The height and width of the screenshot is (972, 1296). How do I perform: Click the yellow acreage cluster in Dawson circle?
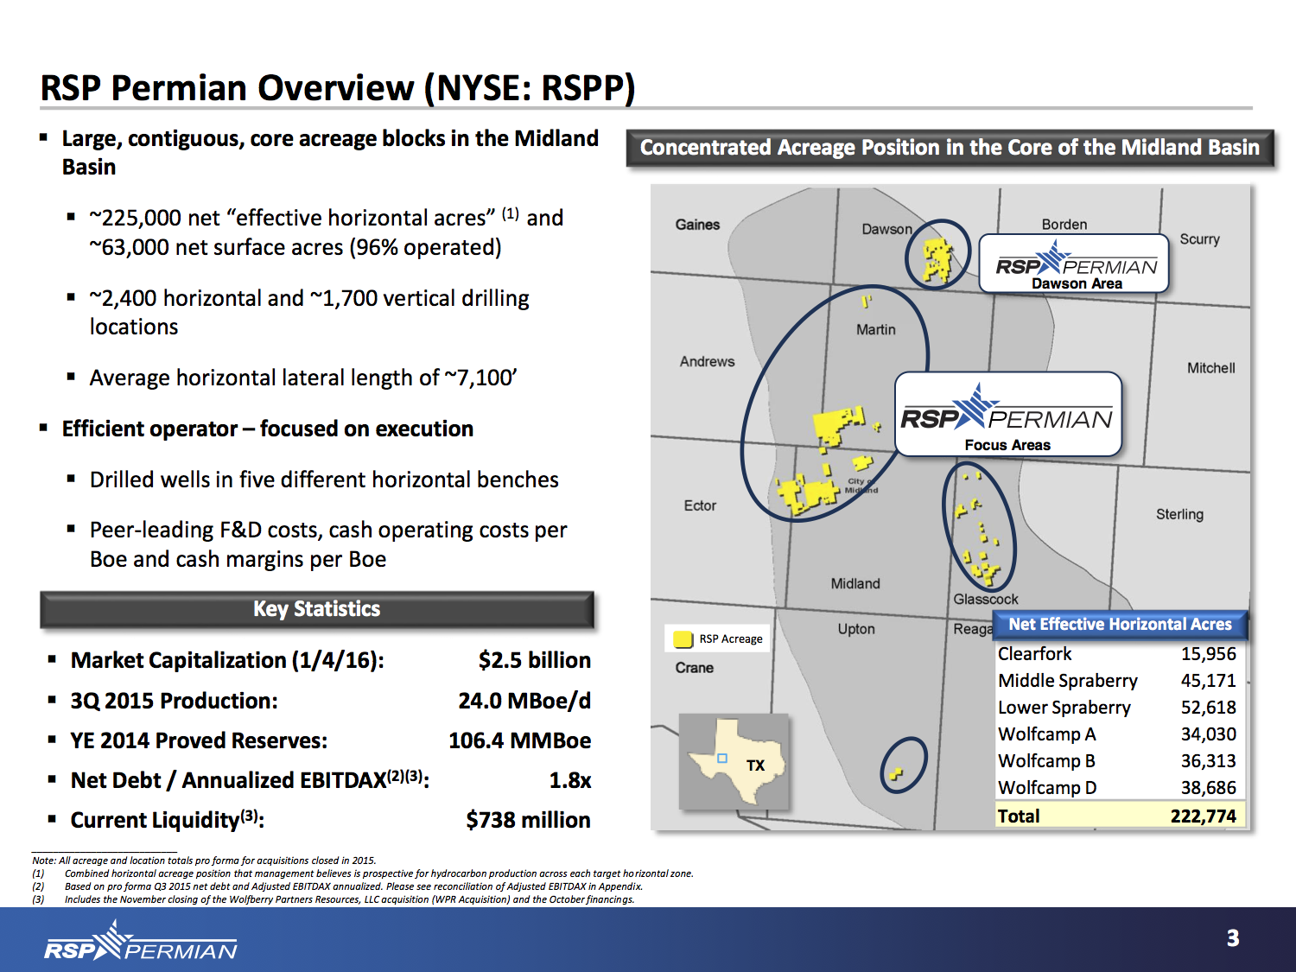tap(937, 259)
